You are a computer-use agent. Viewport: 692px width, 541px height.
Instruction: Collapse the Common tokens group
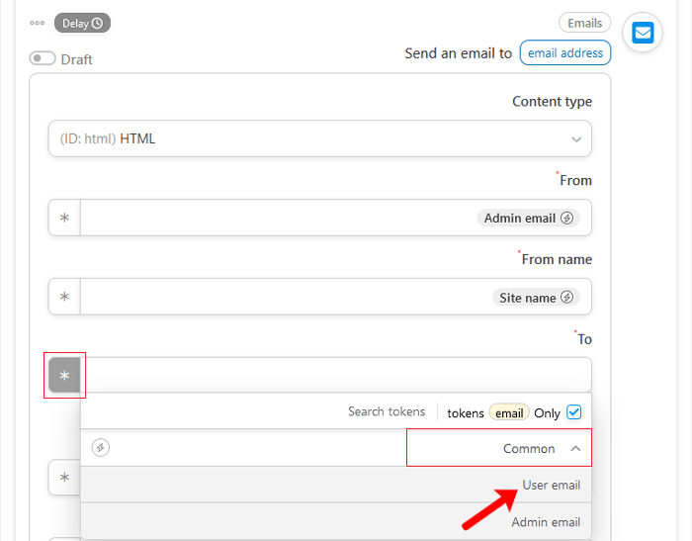point(575,448)
